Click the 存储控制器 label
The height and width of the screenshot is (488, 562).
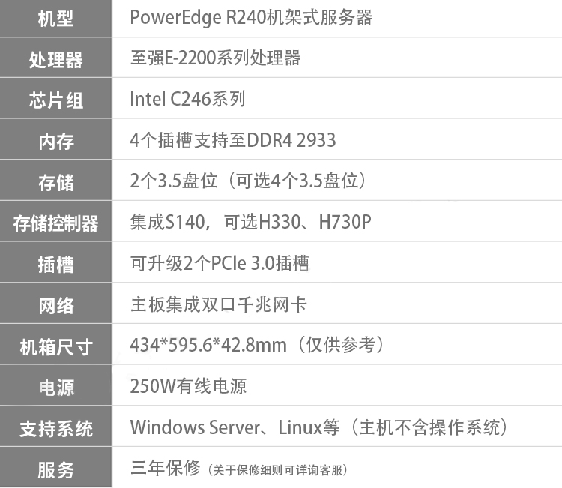pyautogui.click(x=55, y=223)
